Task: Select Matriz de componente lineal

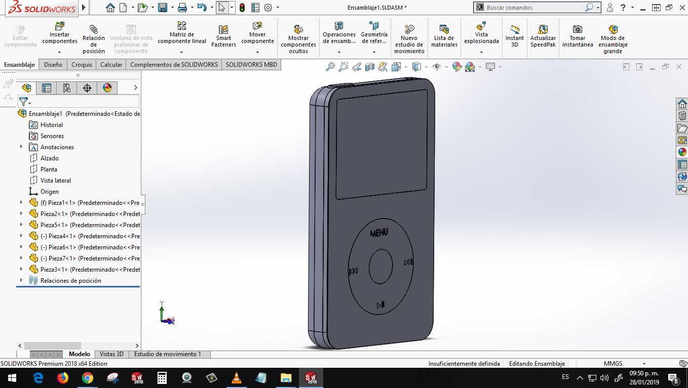Action: (181, 33)
